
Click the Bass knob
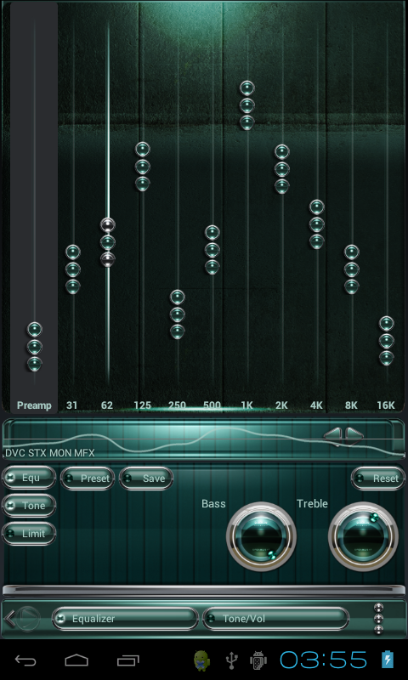(x=261, y=536)
